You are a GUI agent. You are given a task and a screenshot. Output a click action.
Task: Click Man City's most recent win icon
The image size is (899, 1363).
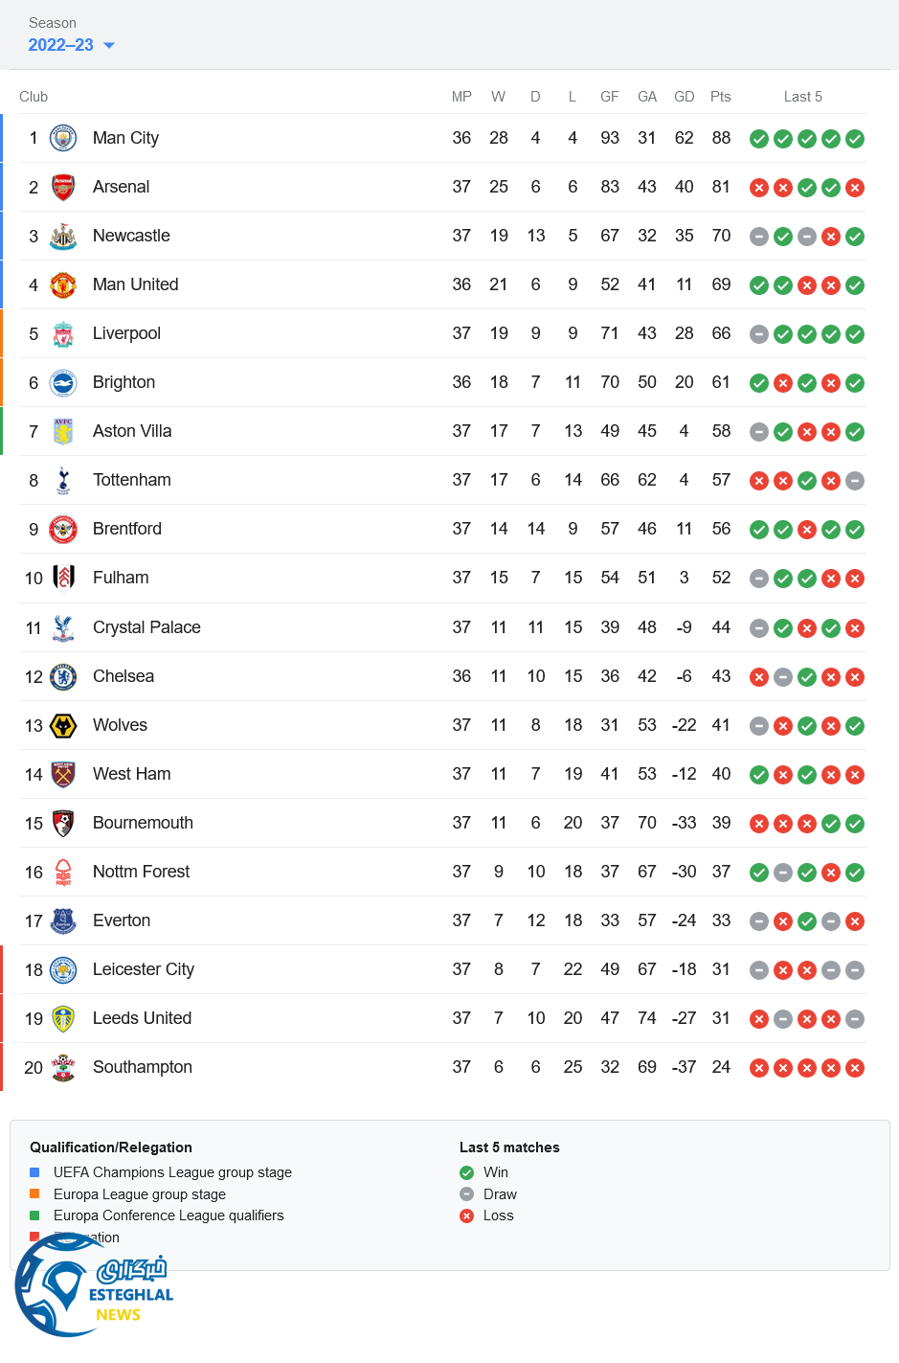855,139
